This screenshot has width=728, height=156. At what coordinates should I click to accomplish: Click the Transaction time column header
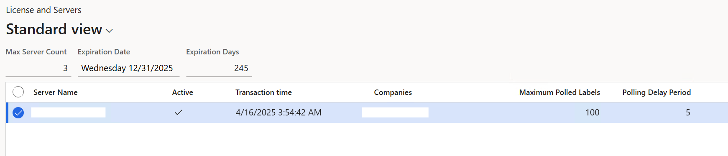[x=263, y=92]
